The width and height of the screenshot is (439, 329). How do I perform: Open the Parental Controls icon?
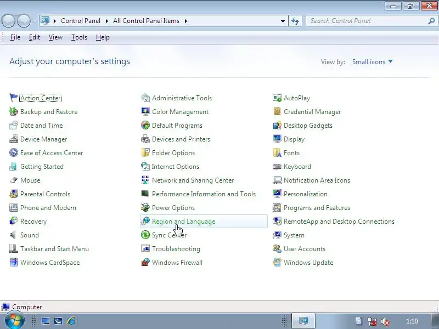coord(13,194)
